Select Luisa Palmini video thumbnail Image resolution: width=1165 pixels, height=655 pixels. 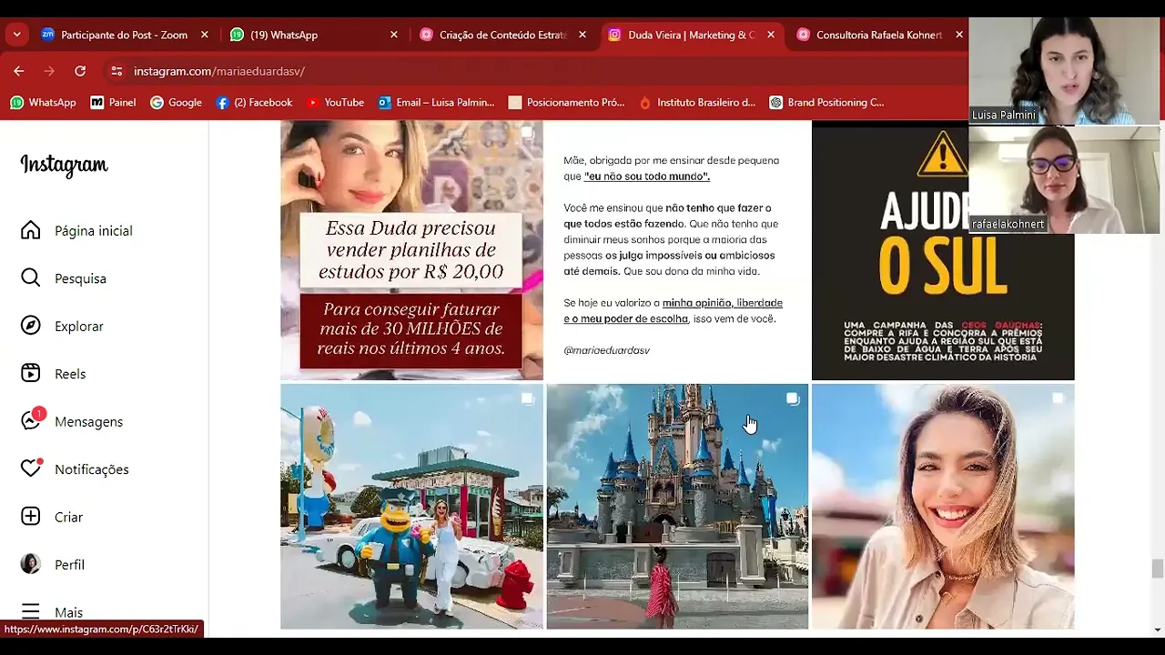[x=1065, y=70]
